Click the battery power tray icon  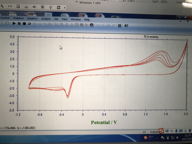(168, 138)
